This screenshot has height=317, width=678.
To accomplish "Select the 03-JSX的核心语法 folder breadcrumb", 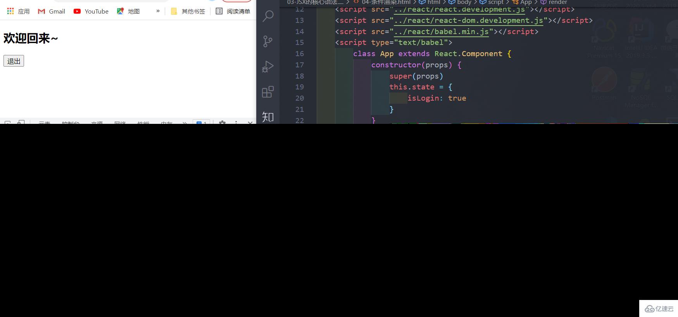I will (315, 2).
